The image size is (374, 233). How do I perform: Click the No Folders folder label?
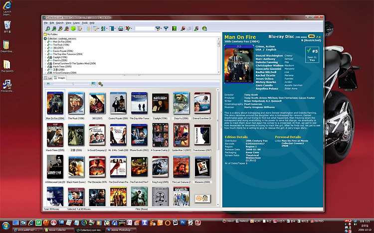coord(52,34)
